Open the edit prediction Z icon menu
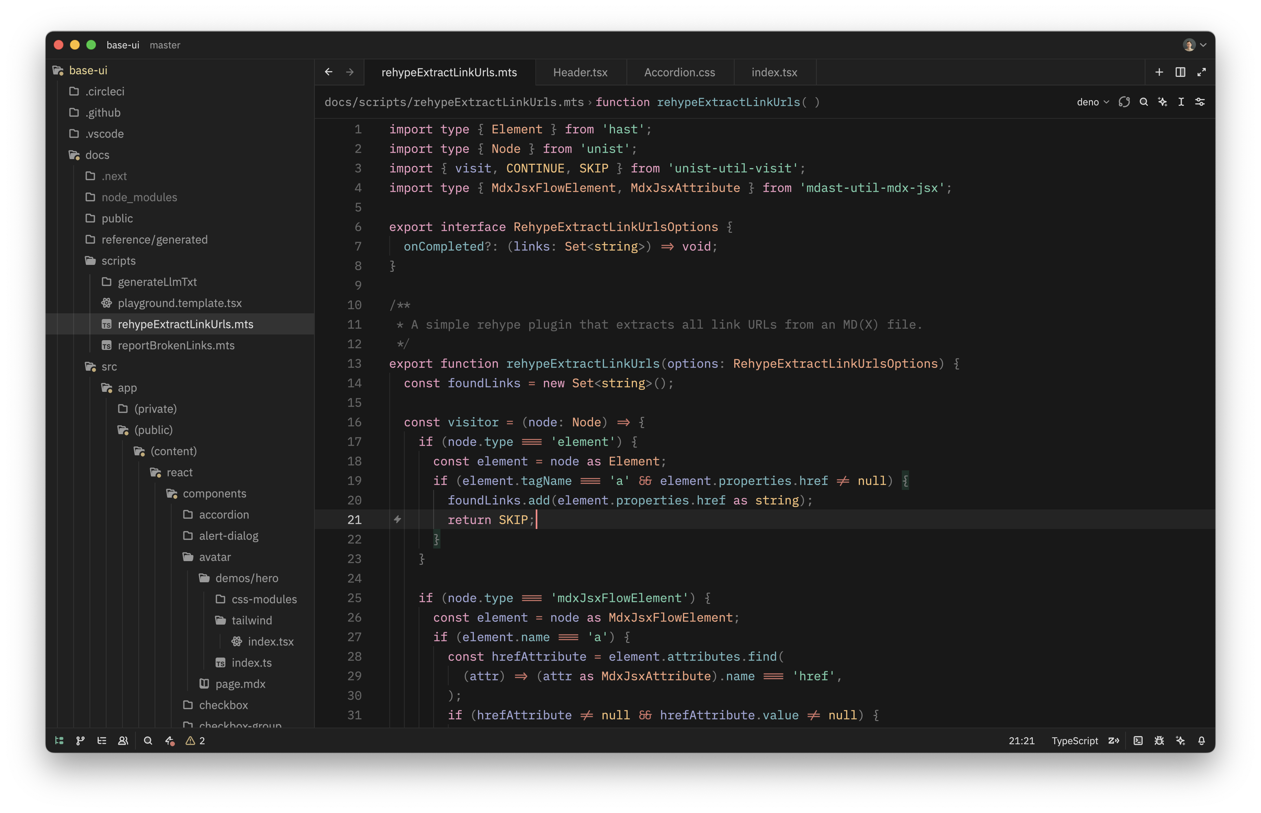Screen dimensions: 1261x813 pyautogui.click(x=1114, y=741)
